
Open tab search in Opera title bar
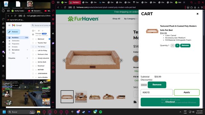coord(192,2)
